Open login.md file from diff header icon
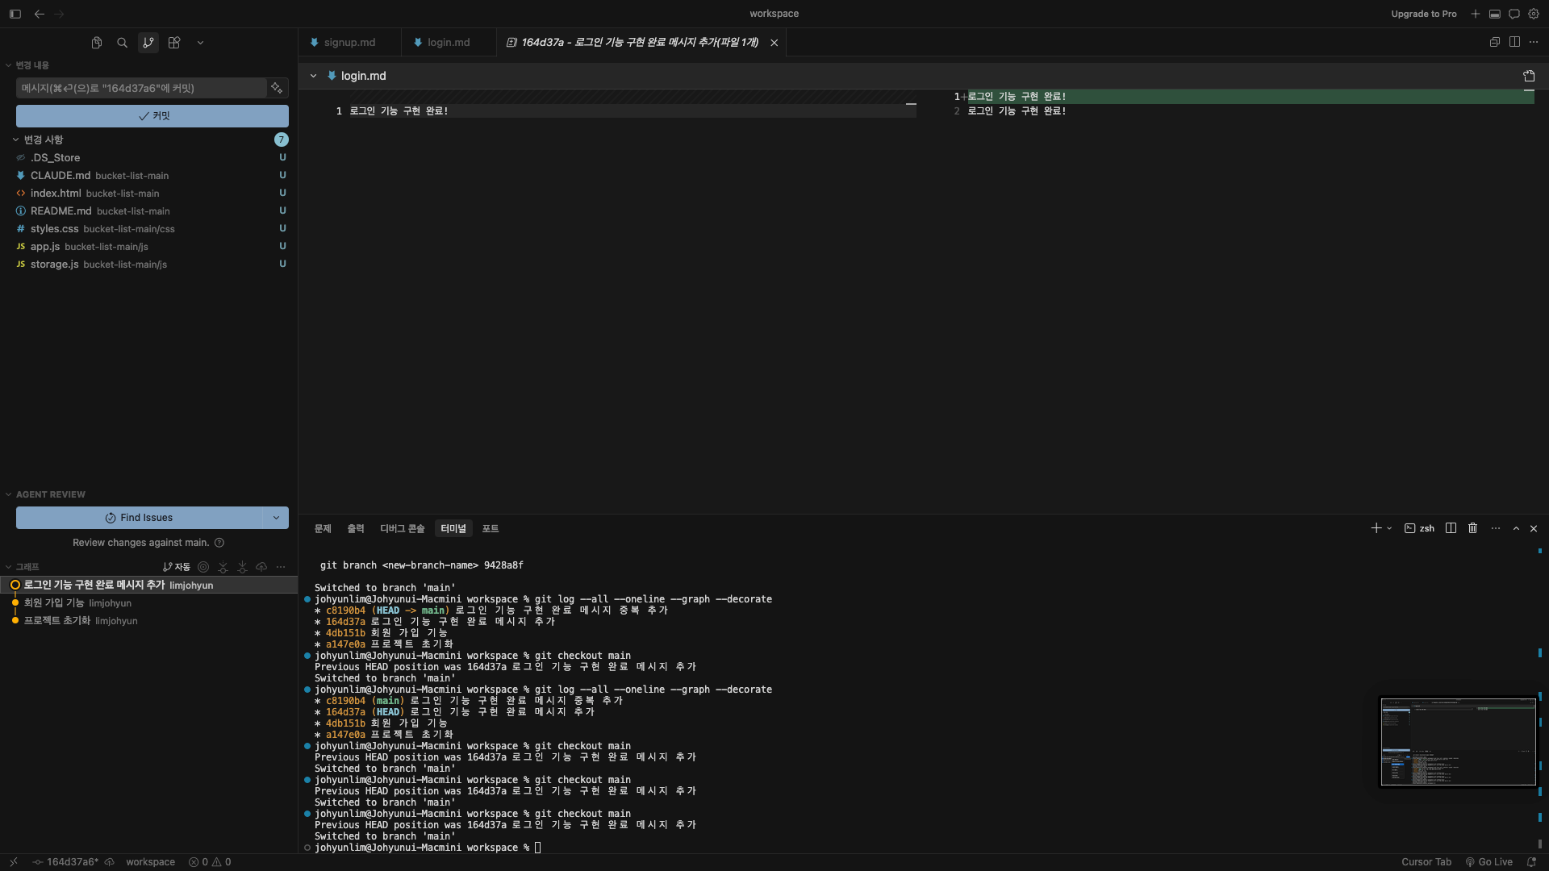The height and width of the screenshot is (871, 1549). [1529, 76]
